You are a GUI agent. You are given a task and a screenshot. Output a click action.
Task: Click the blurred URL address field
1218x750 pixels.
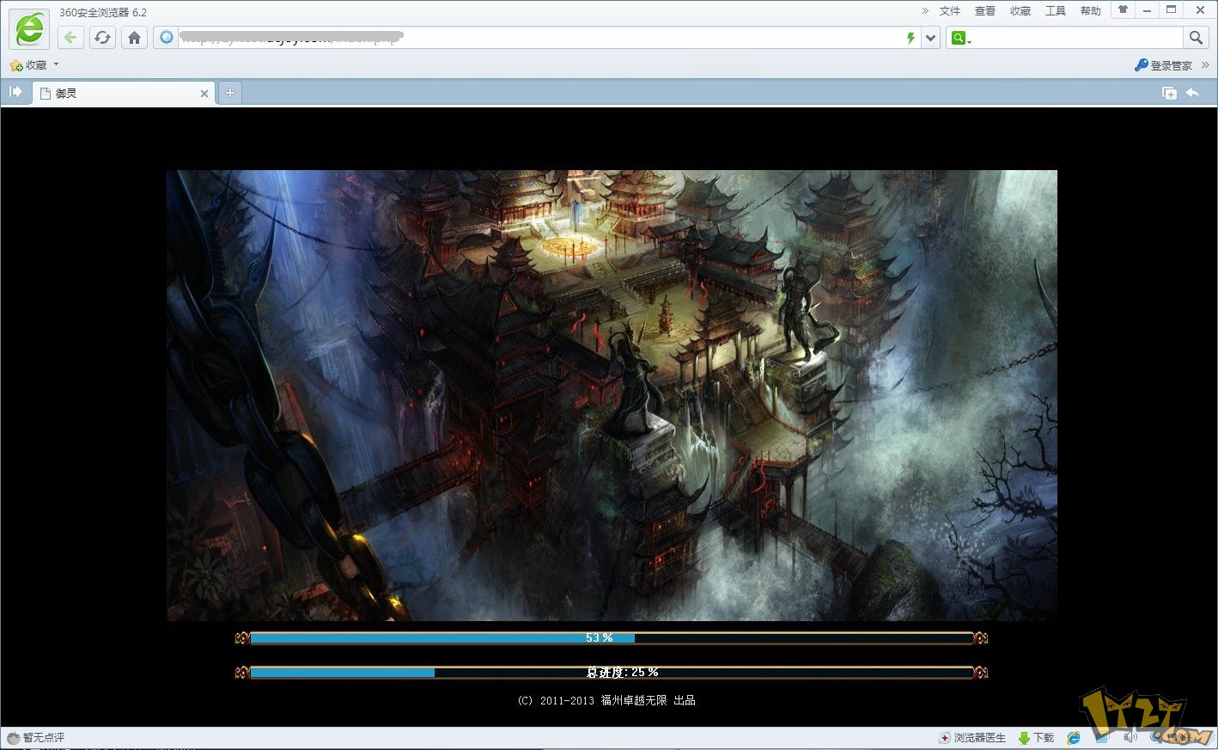click(x=541, y=38)
